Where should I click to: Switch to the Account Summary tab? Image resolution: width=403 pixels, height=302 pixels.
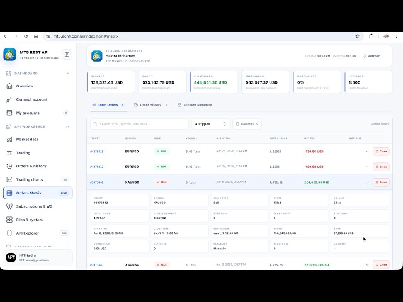[x=195, y=105]
